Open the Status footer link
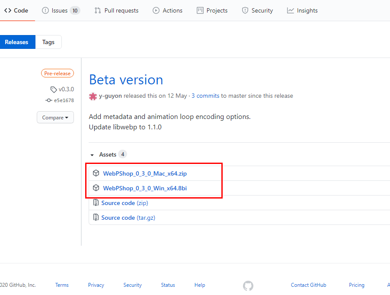The height and width of the screenshot is (295, 390). point(168,285)
